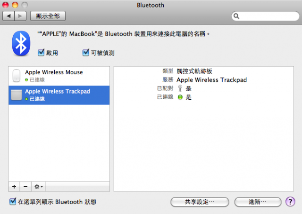The image size is (302, 214).
Task: Click the magnifier icon in search field
Action: (236, 16)
